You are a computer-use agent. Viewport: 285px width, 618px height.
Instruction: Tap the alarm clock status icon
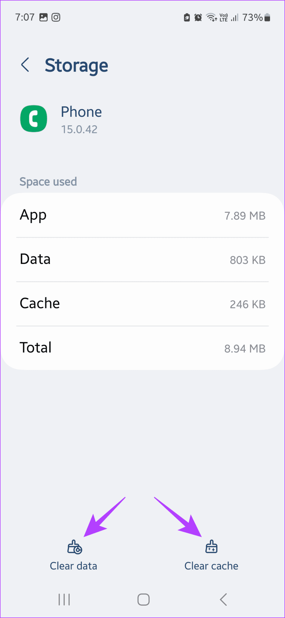pyautogui.click(x=198, y=18)
